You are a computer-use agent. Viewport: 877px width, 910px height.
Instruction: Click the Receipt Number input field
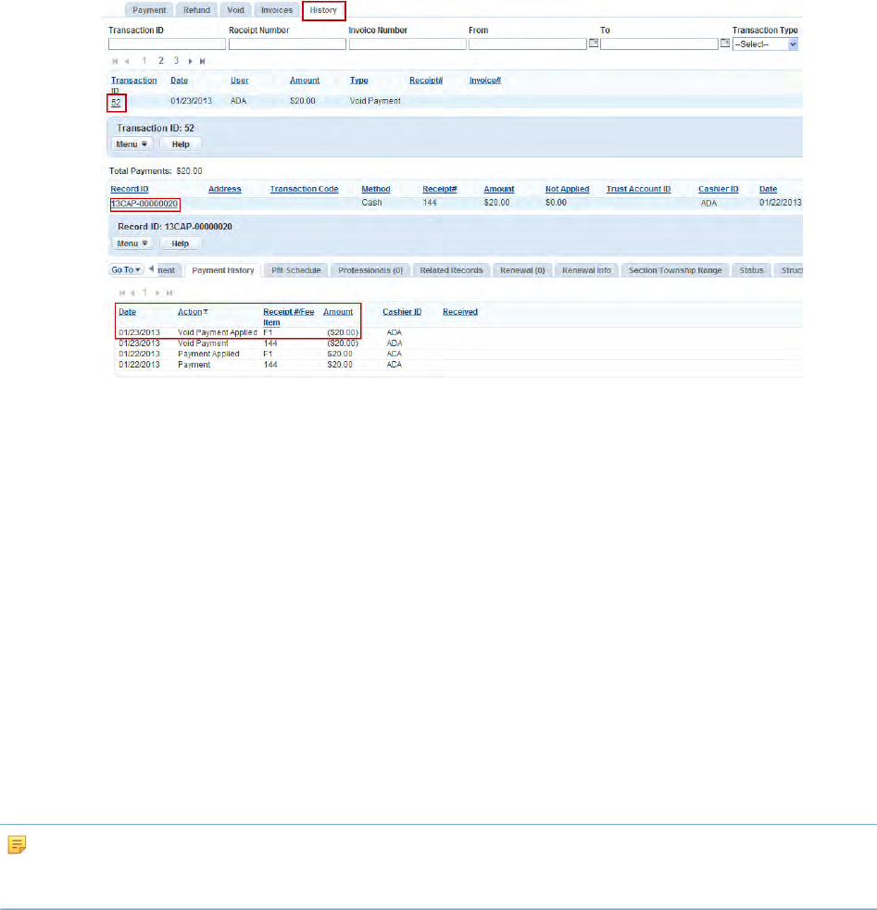pyautogui.click(x=287, y=44)
